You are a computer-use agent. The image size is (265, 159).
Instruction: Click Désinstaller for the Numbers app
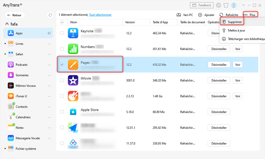[219, 49]
